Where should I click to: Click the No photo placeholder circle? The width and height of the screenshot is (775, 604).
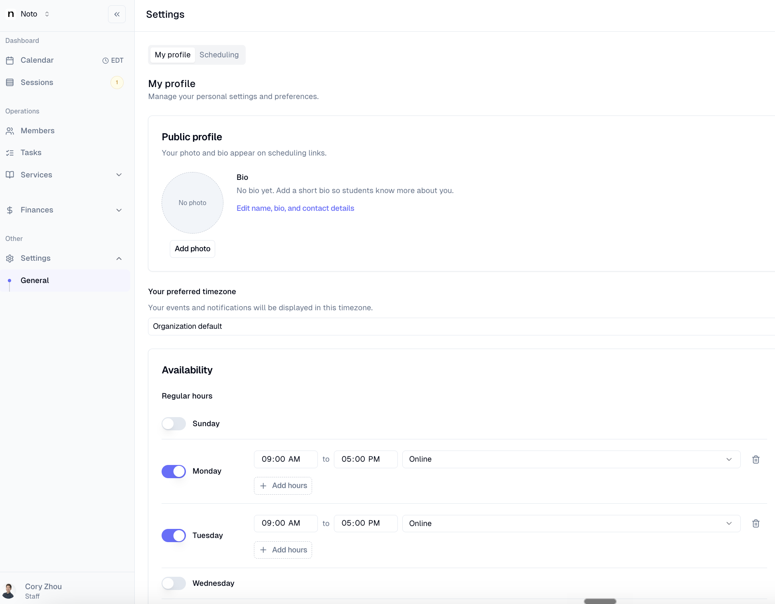[193, 203]
